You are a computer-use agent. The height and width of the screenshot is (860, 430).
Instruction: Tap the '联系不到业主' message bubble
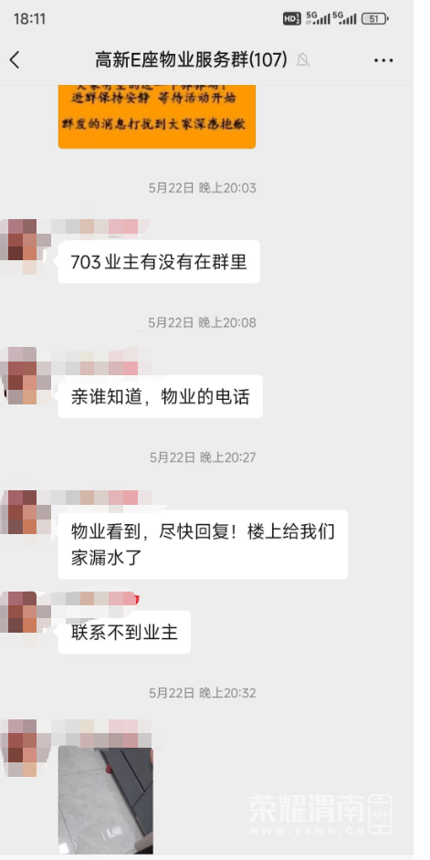click(x=124, y=633)
